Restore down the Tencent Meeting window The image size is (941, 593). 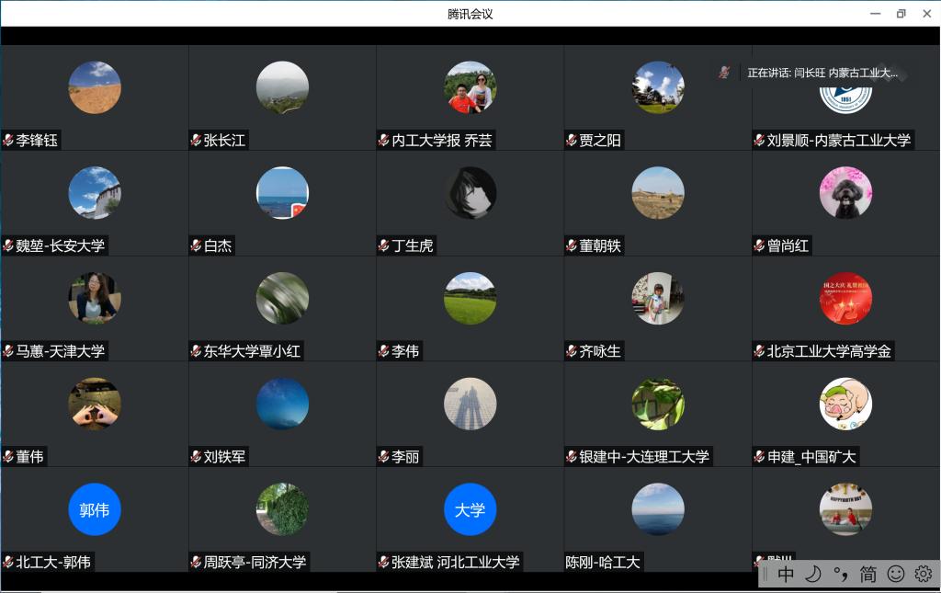tap(901, 14)
